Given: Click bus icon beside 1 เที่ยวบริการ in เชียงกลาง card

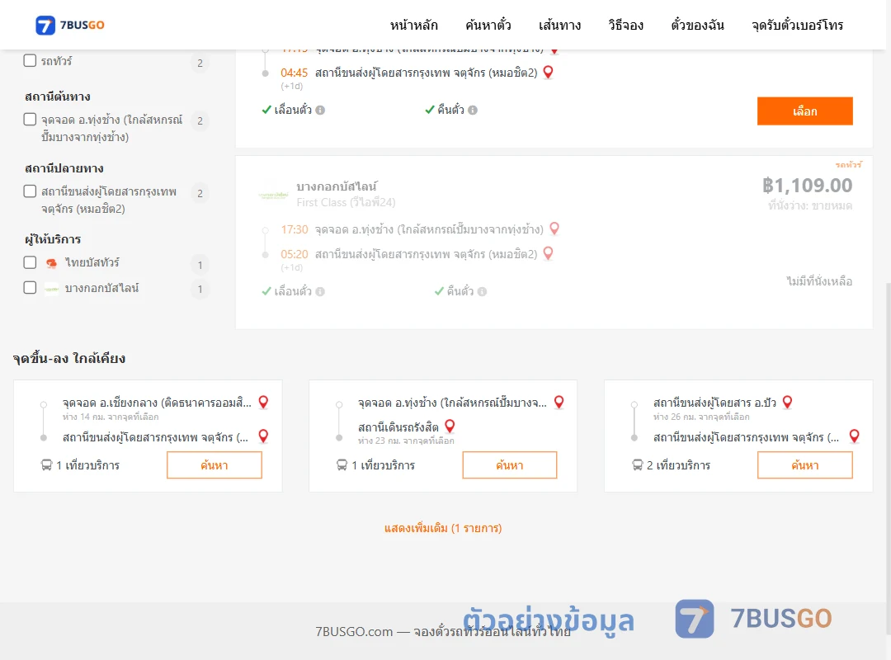Looking at the screenshot, I should 46,465.
